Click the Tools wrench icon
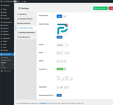 tap(2, 47)
